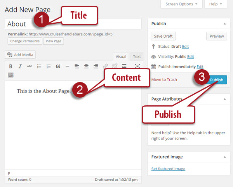Enter distraction-free fullscreen mode
Viewport: 233px width, 187px height.
click(x=137, y=66)
